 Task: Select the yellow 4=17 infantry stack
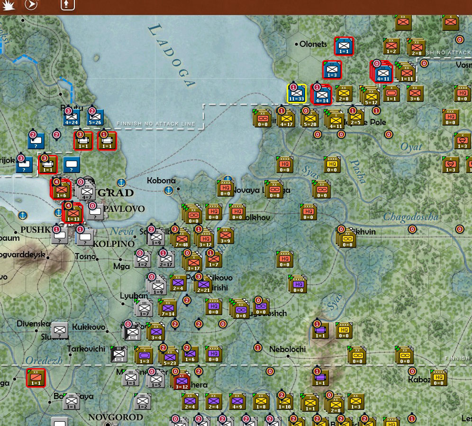click(x=286, y=119)
